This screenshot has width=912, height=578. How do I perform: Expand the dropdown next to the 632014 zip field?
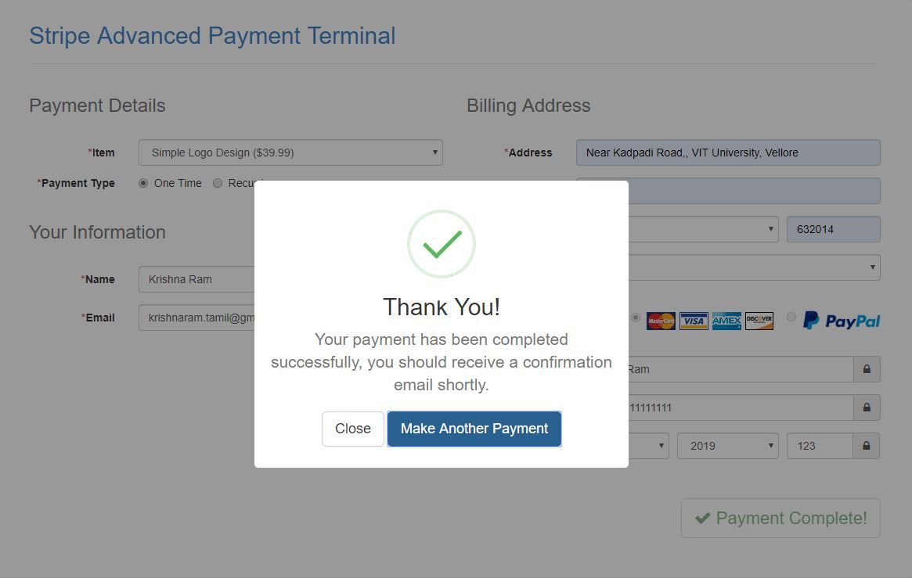pos(703,229)
